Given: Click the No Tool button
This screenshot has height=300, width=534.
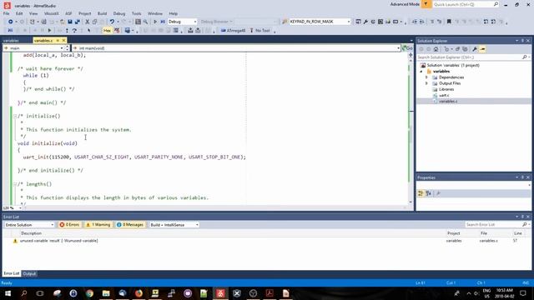Looking at the screenshot, I should pyautogui.click(x=259, y=31).
